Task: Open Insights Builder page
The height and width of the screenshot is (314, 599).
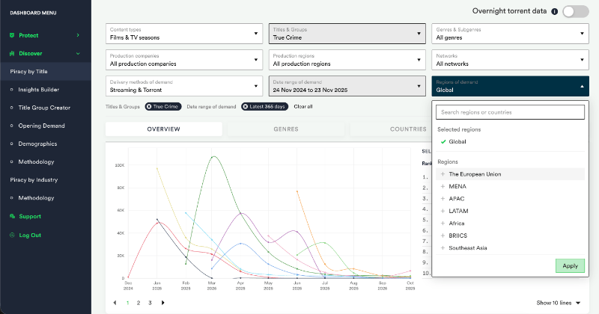Action: (x=39, y=90)
